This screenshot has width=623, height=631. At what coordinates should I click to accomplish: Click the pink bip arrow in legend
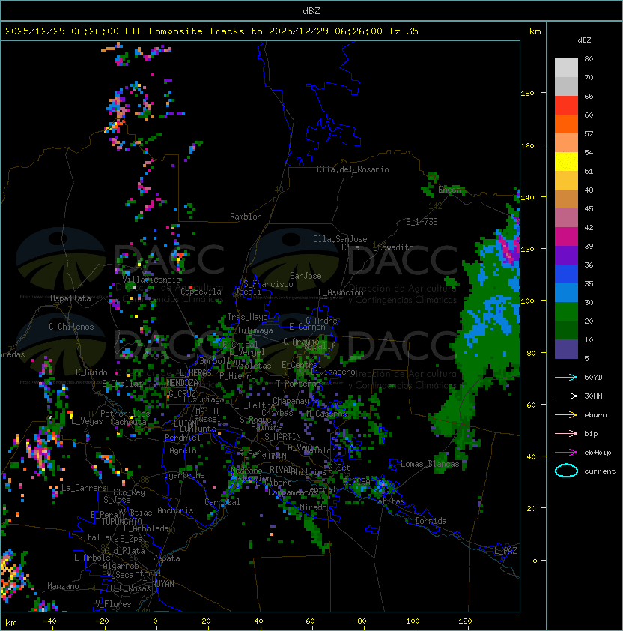(566, 433)
